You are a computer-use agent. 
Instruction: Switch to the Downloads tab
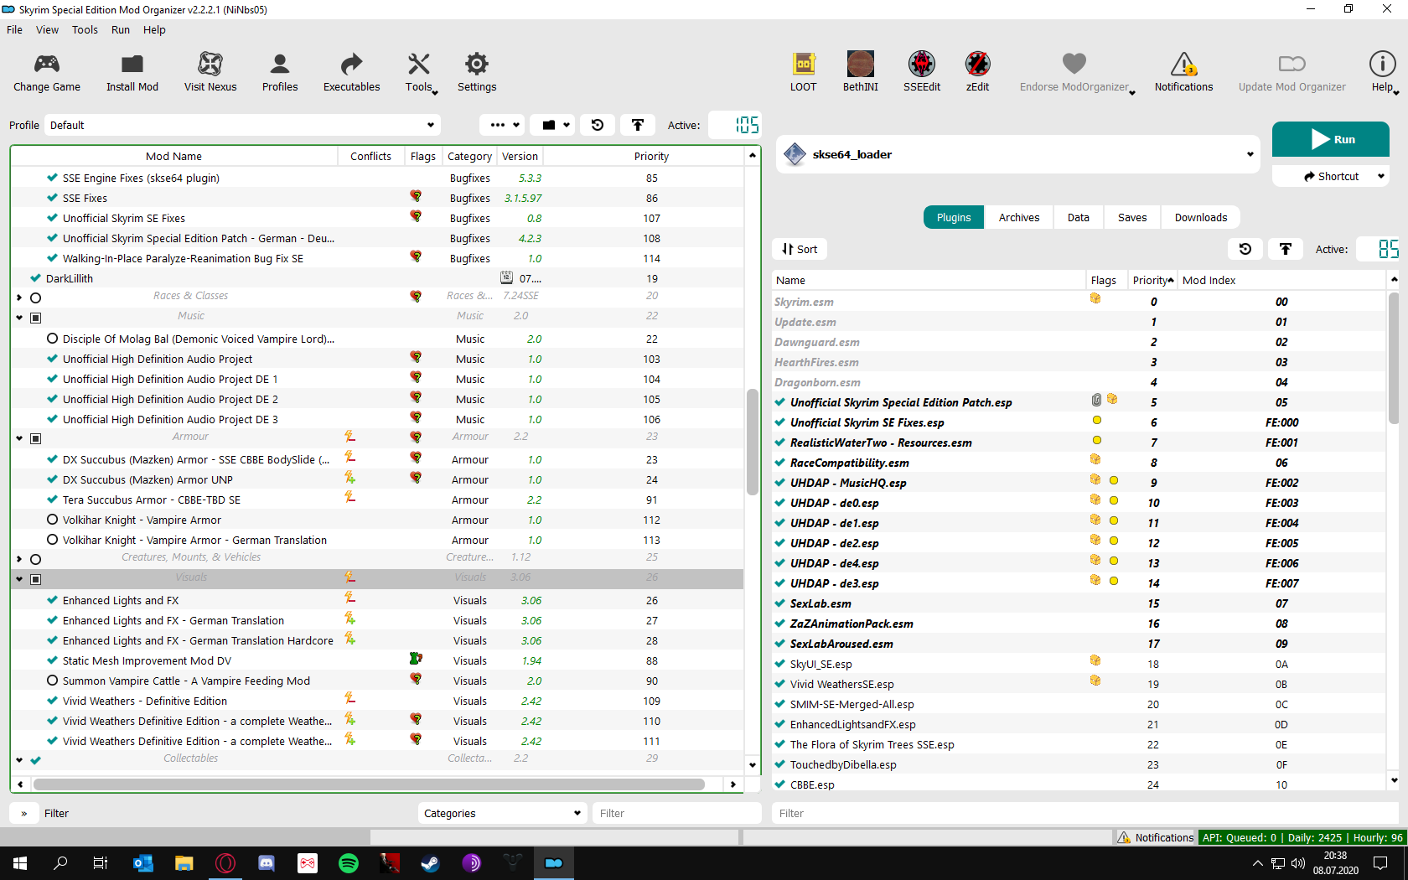[1201, 217]
